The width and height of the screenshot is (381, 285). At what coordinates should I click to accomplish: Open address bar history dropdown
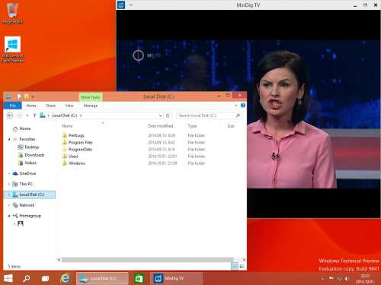[161, 116]
